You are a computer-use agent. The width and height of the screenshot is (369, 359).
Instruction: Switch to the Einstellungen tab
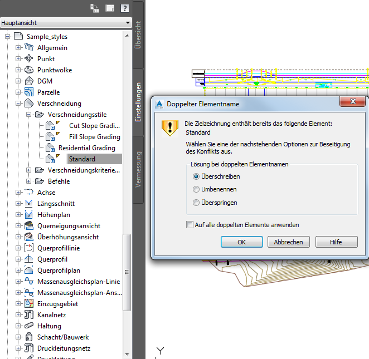[x=138, y=102]
